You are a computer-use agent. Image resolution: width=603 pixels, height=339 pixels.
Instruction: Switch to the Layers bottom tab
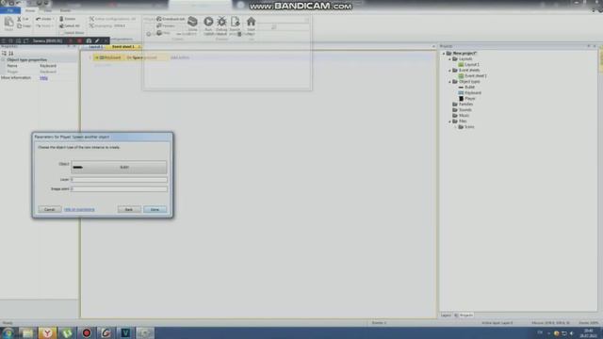(446, 315)
